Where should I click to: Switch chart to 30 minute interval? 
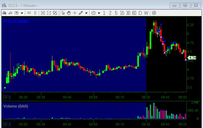click(x=128, y=13)
